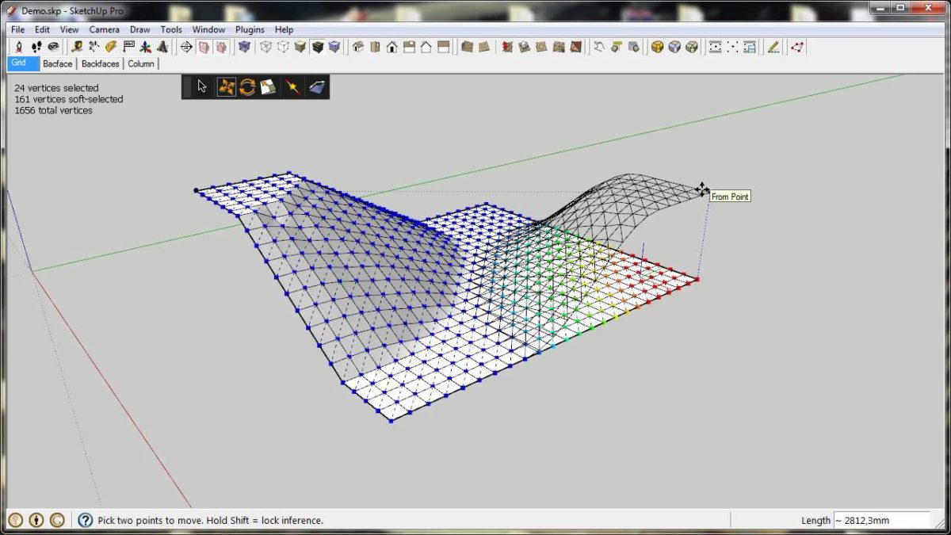
Task: Switch to the Column scene tab
Action: (141, 64)
